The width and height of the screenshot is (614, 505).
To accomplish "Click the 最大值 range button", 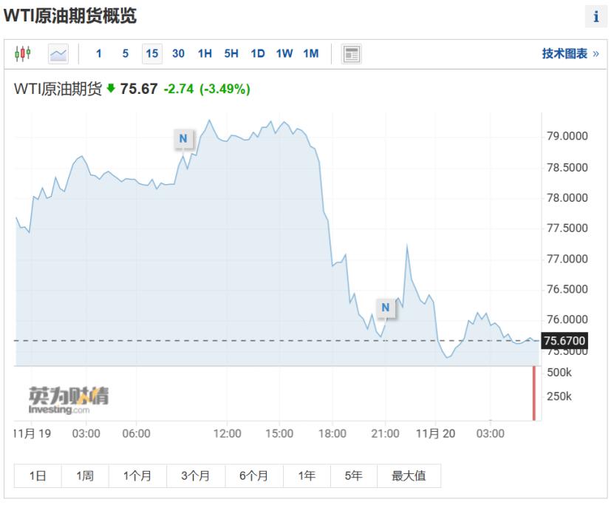I will (x=409, y=476).
